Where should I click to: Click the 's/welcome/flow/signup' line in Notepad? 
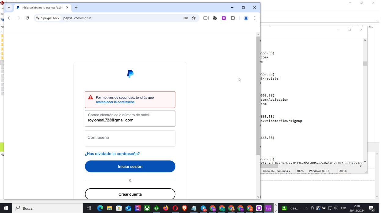pos(281,121)
